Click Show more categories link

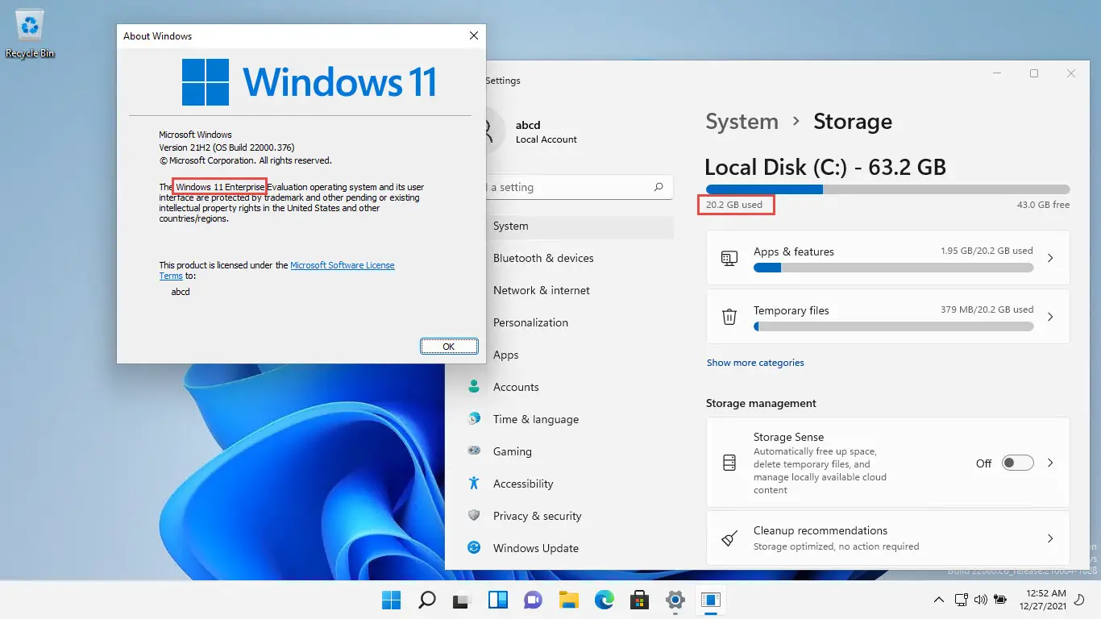pyautogui.click(x=755, y=363)
